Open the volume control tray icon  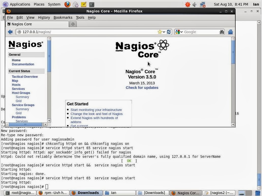point(194,5)
